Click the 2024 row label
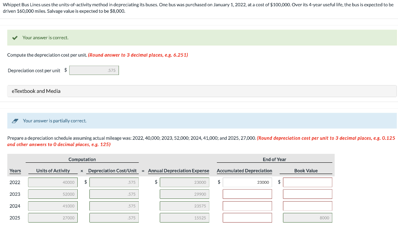398x228 pixels. pos(15,206)
